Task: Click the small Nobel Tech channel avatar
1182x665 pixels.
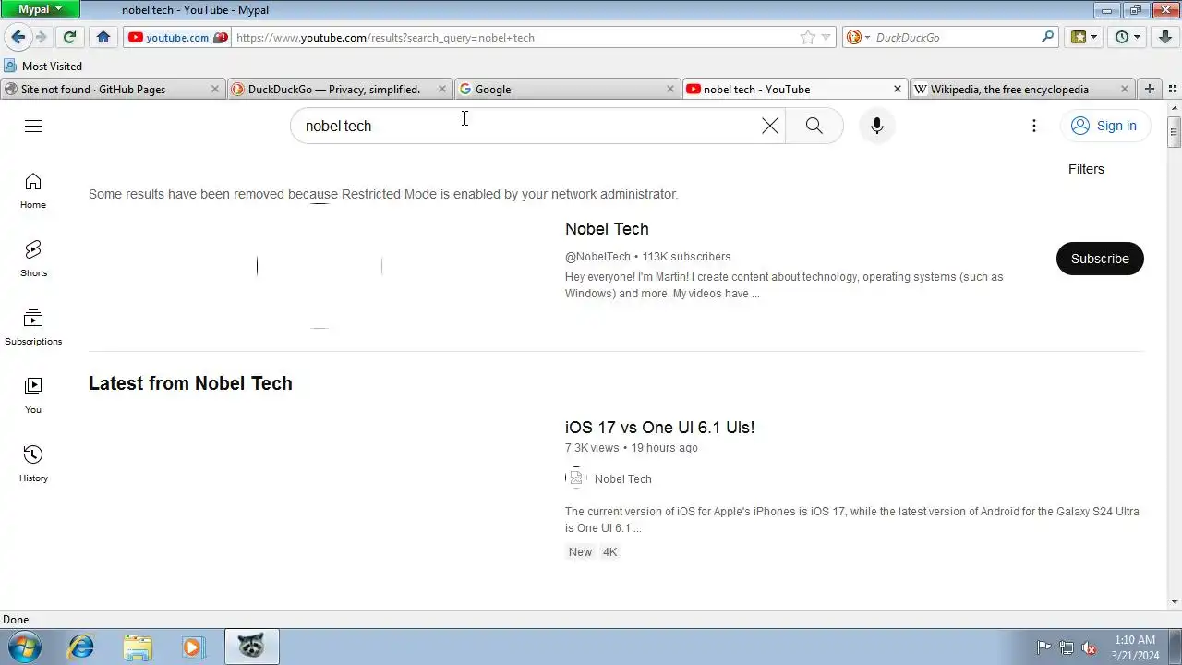Action: (x=576, y=478)
